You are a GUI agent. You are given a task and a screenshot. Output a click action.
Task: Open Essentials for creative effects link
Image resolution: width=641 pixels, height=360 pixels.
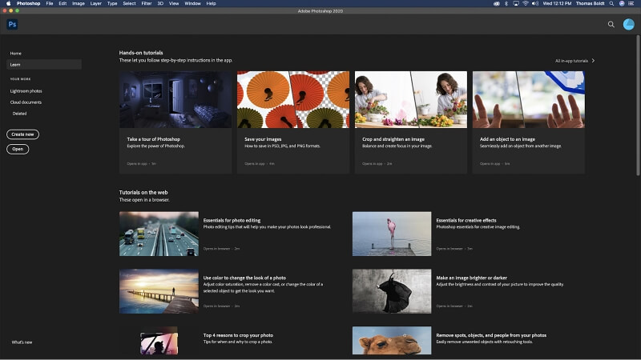(466, 221)
